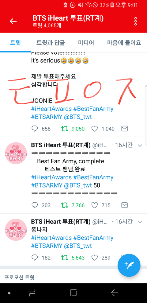
Task: Open the three-dot overflow menu
Action: 136,21
